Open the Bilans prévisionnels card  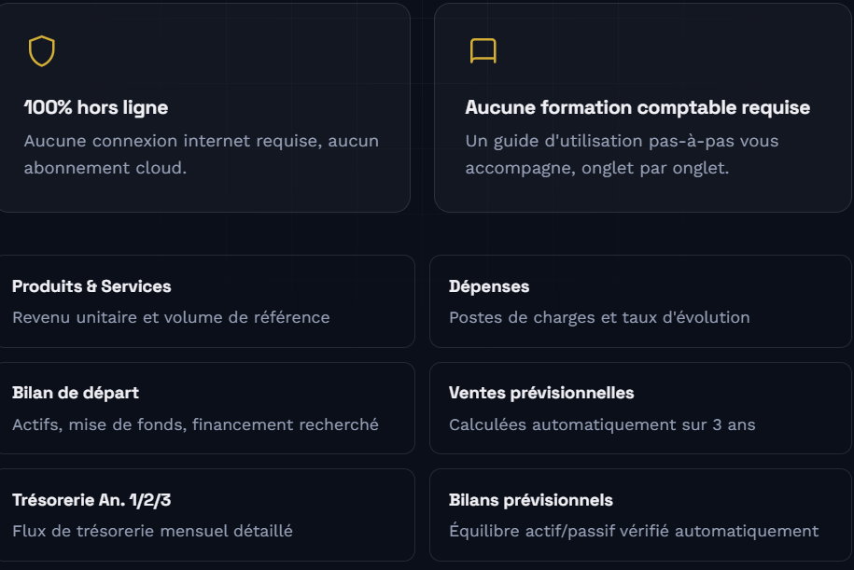click(x=640, y=515)
